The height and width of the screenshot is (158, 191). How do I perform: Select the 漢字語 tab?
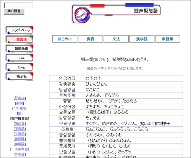(x=142, y=39)
